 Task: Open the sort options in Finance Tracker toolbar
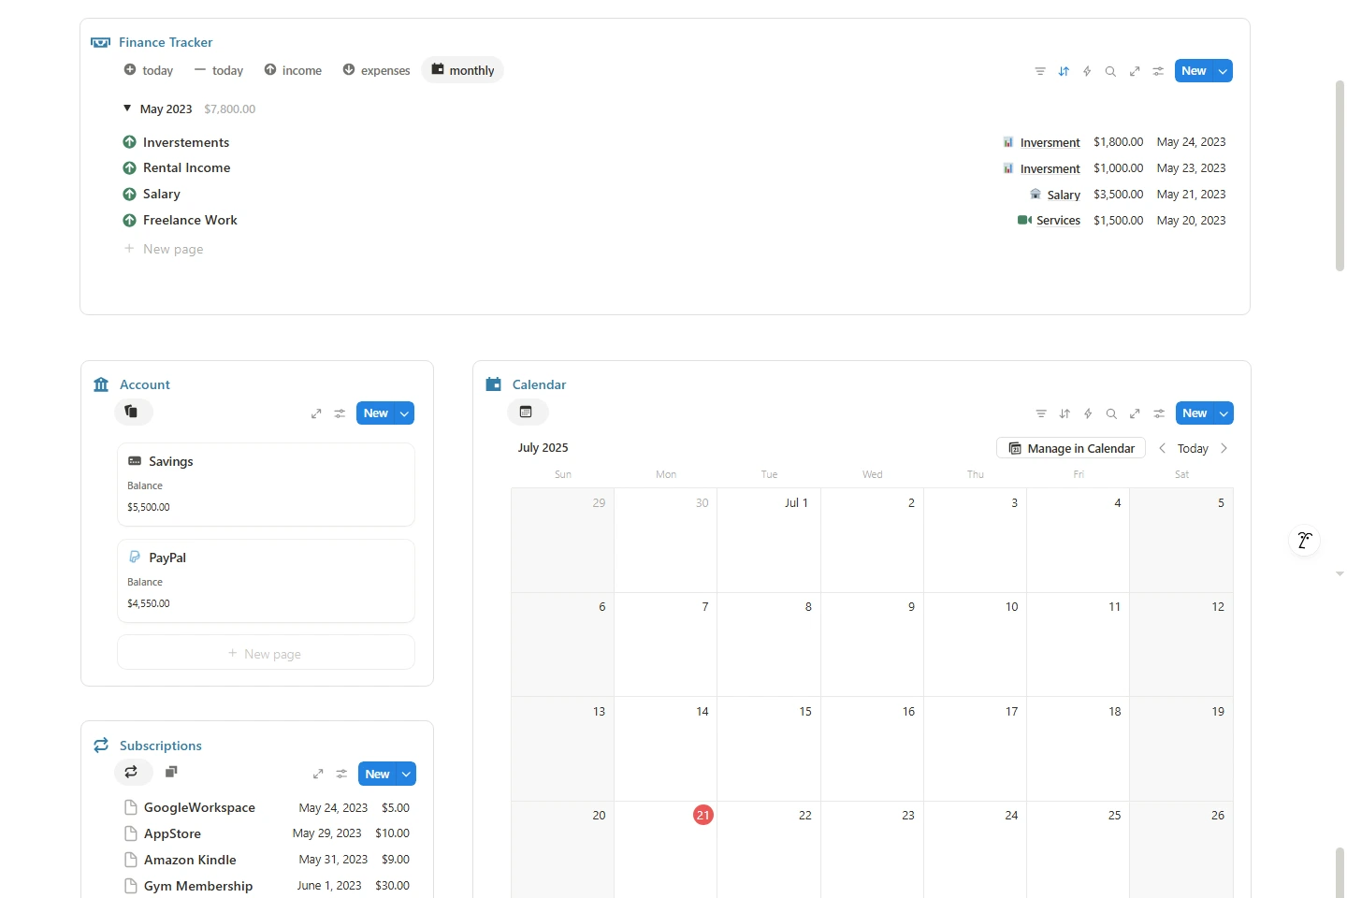(x=1064, y=71)
